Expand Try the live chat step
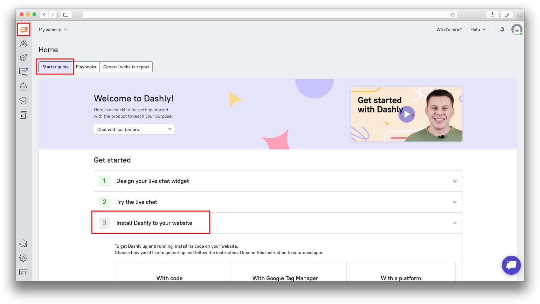This screenshot has width=540, height=304. [278, 202]
